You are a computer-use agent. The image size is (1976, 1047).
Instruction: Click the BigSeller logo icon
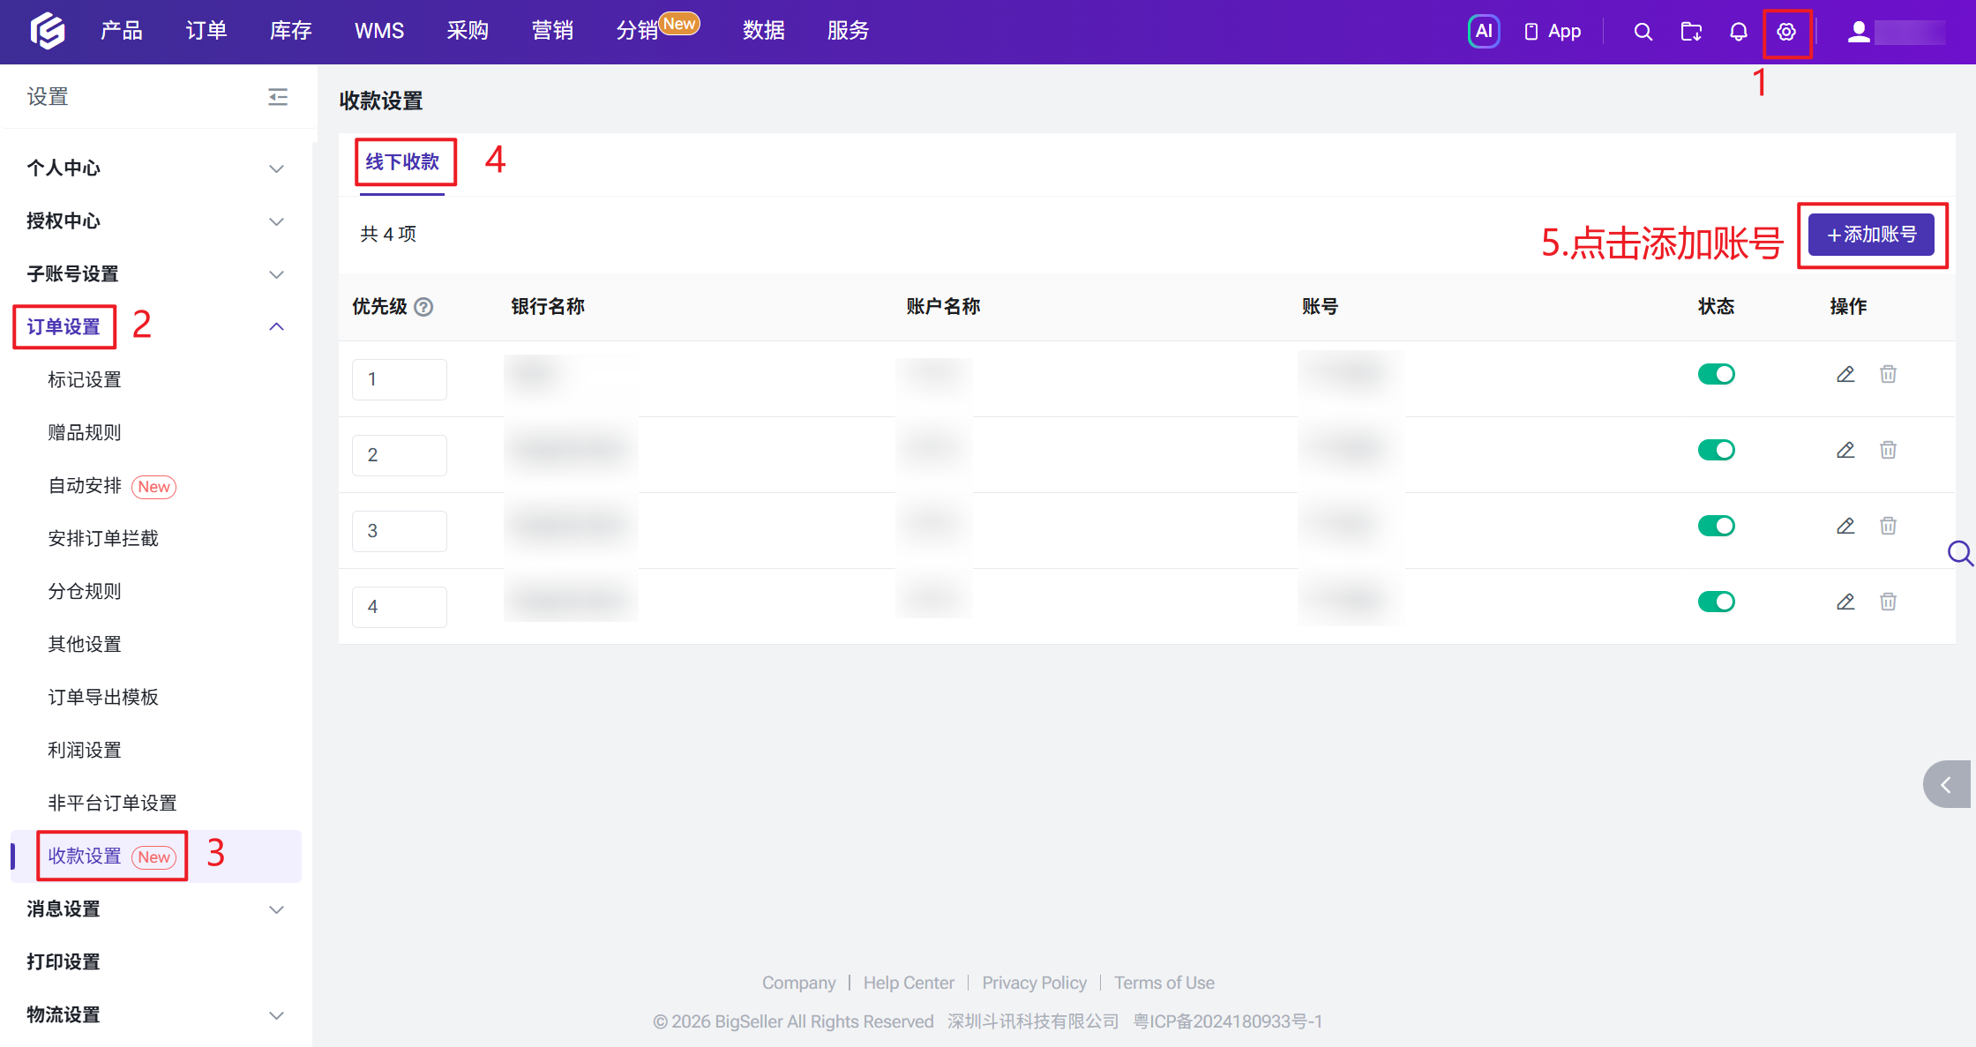click(x=48, y=31)
